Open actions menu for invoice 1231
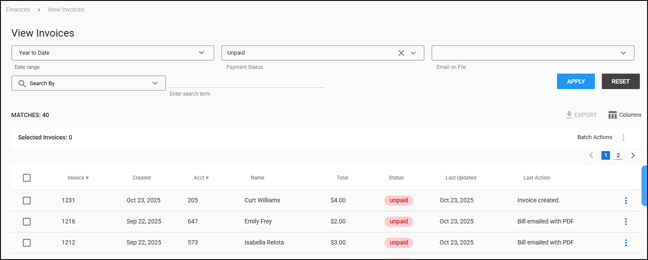The image size is (648, 260). tap(626, 201)
